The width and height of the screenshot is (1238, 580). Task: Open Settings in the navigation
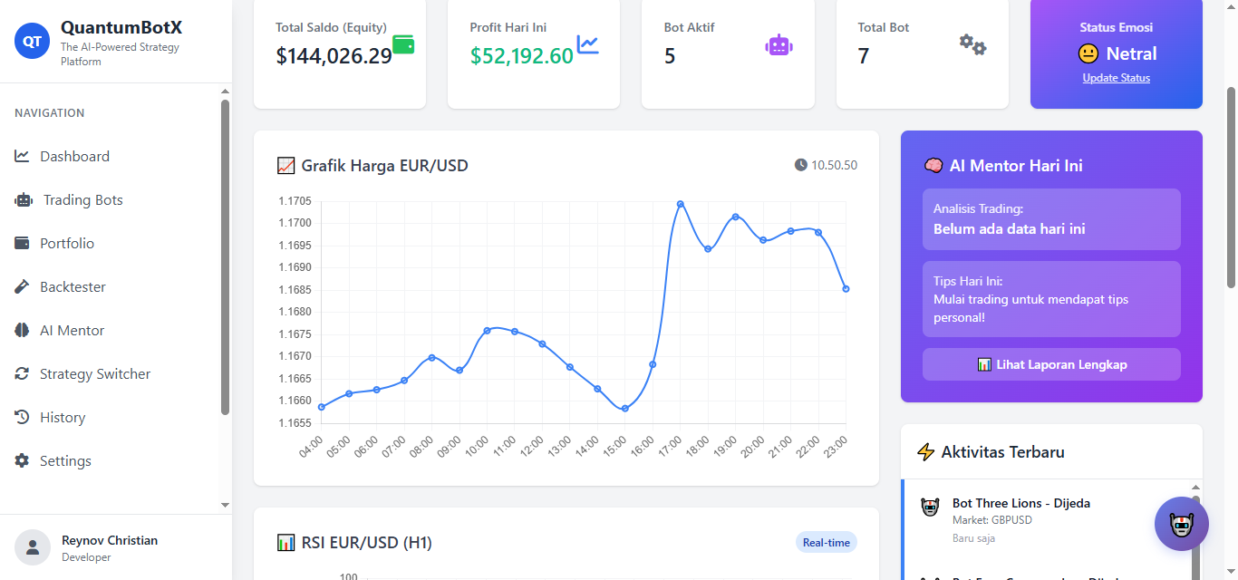coord(109,460)
